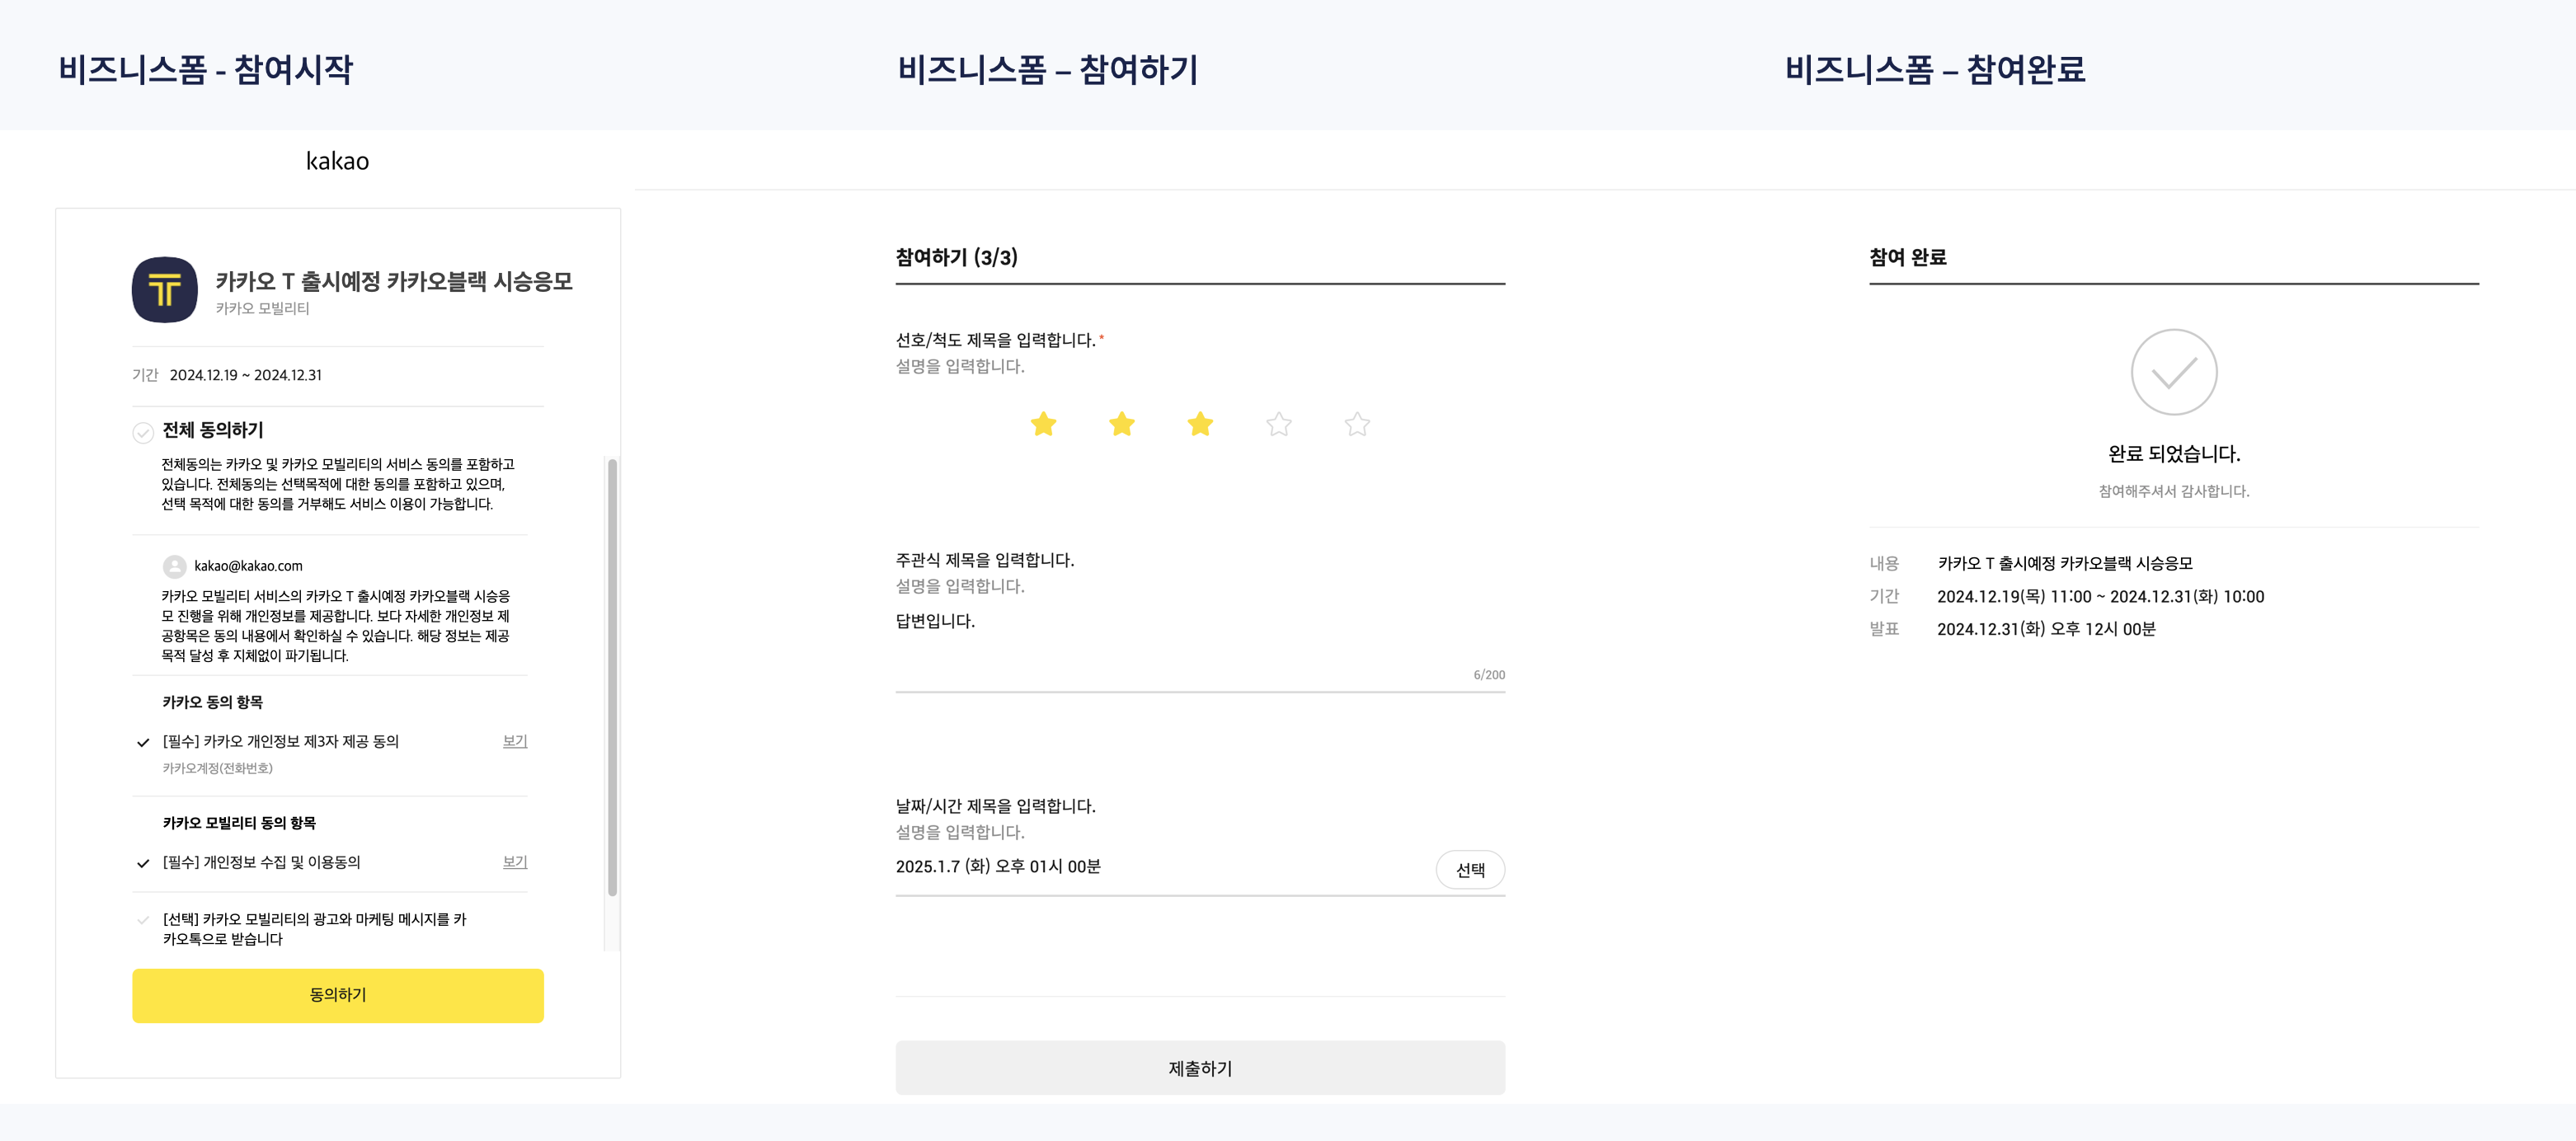Select the second rating star
The image size is (2576, 1141).
[1122, 424]
